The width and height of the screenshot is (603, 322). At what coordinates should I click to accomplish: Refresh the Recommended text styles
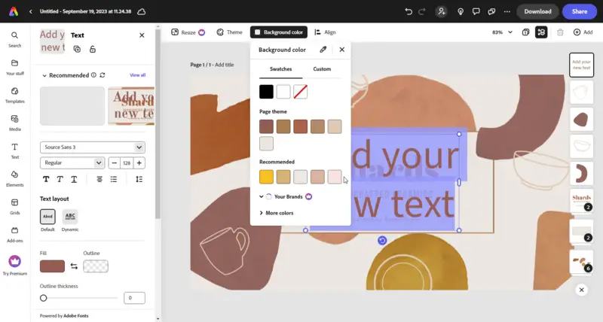click(x=103, y=75)
